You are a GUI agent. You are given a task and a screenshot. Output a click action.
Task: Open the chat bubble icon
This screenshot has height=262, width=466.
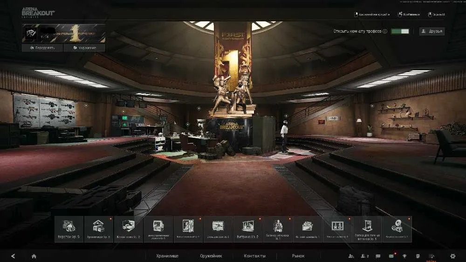click(378, 256)
